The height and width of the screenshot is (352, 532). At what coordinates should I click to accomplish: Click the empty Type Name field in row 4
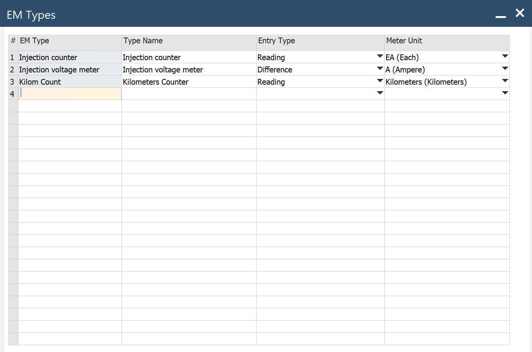(x=189, y=94)
